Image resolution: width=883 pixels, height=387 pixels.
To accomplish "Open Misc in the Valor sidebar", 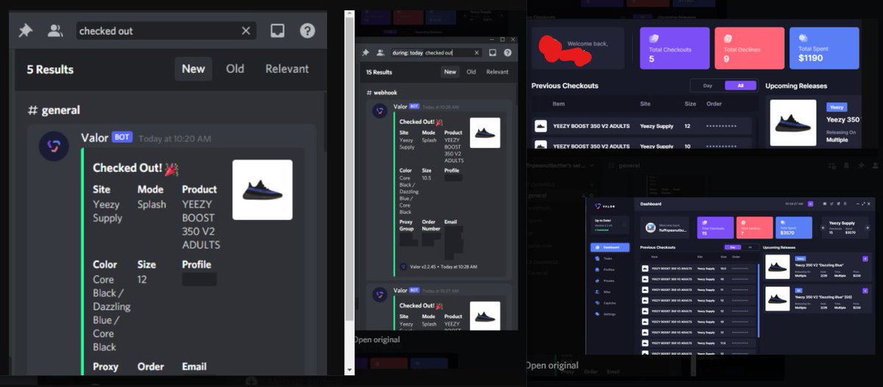I will point(603,292).
